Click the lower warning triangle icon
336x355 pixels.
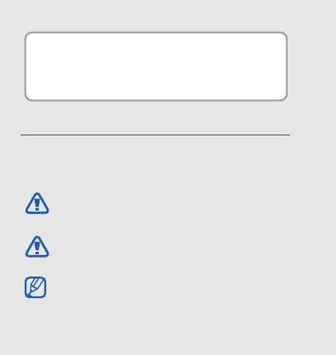point(37,247)
